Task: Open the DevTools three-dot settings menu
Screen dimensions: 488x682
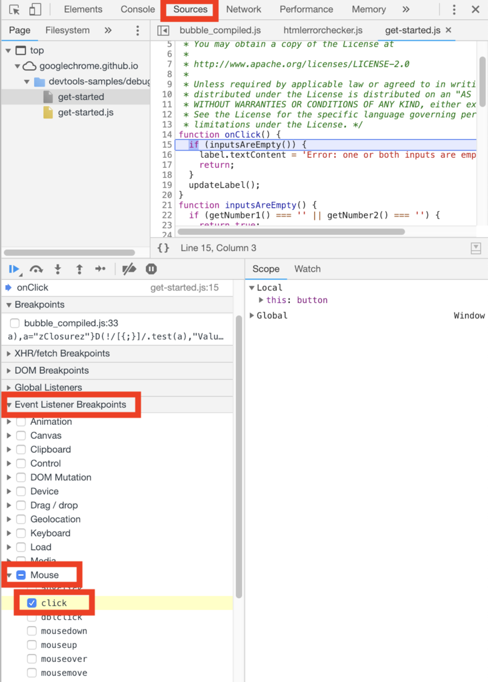Action: click(x=454, y=9)
